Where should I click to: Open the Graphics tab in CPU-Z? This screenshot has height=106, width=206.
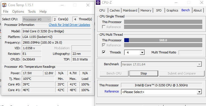172,10
